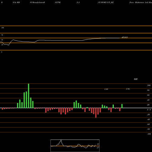Click the '(5,5' parameter text in header
152x152 pixels.
point(78,2)
